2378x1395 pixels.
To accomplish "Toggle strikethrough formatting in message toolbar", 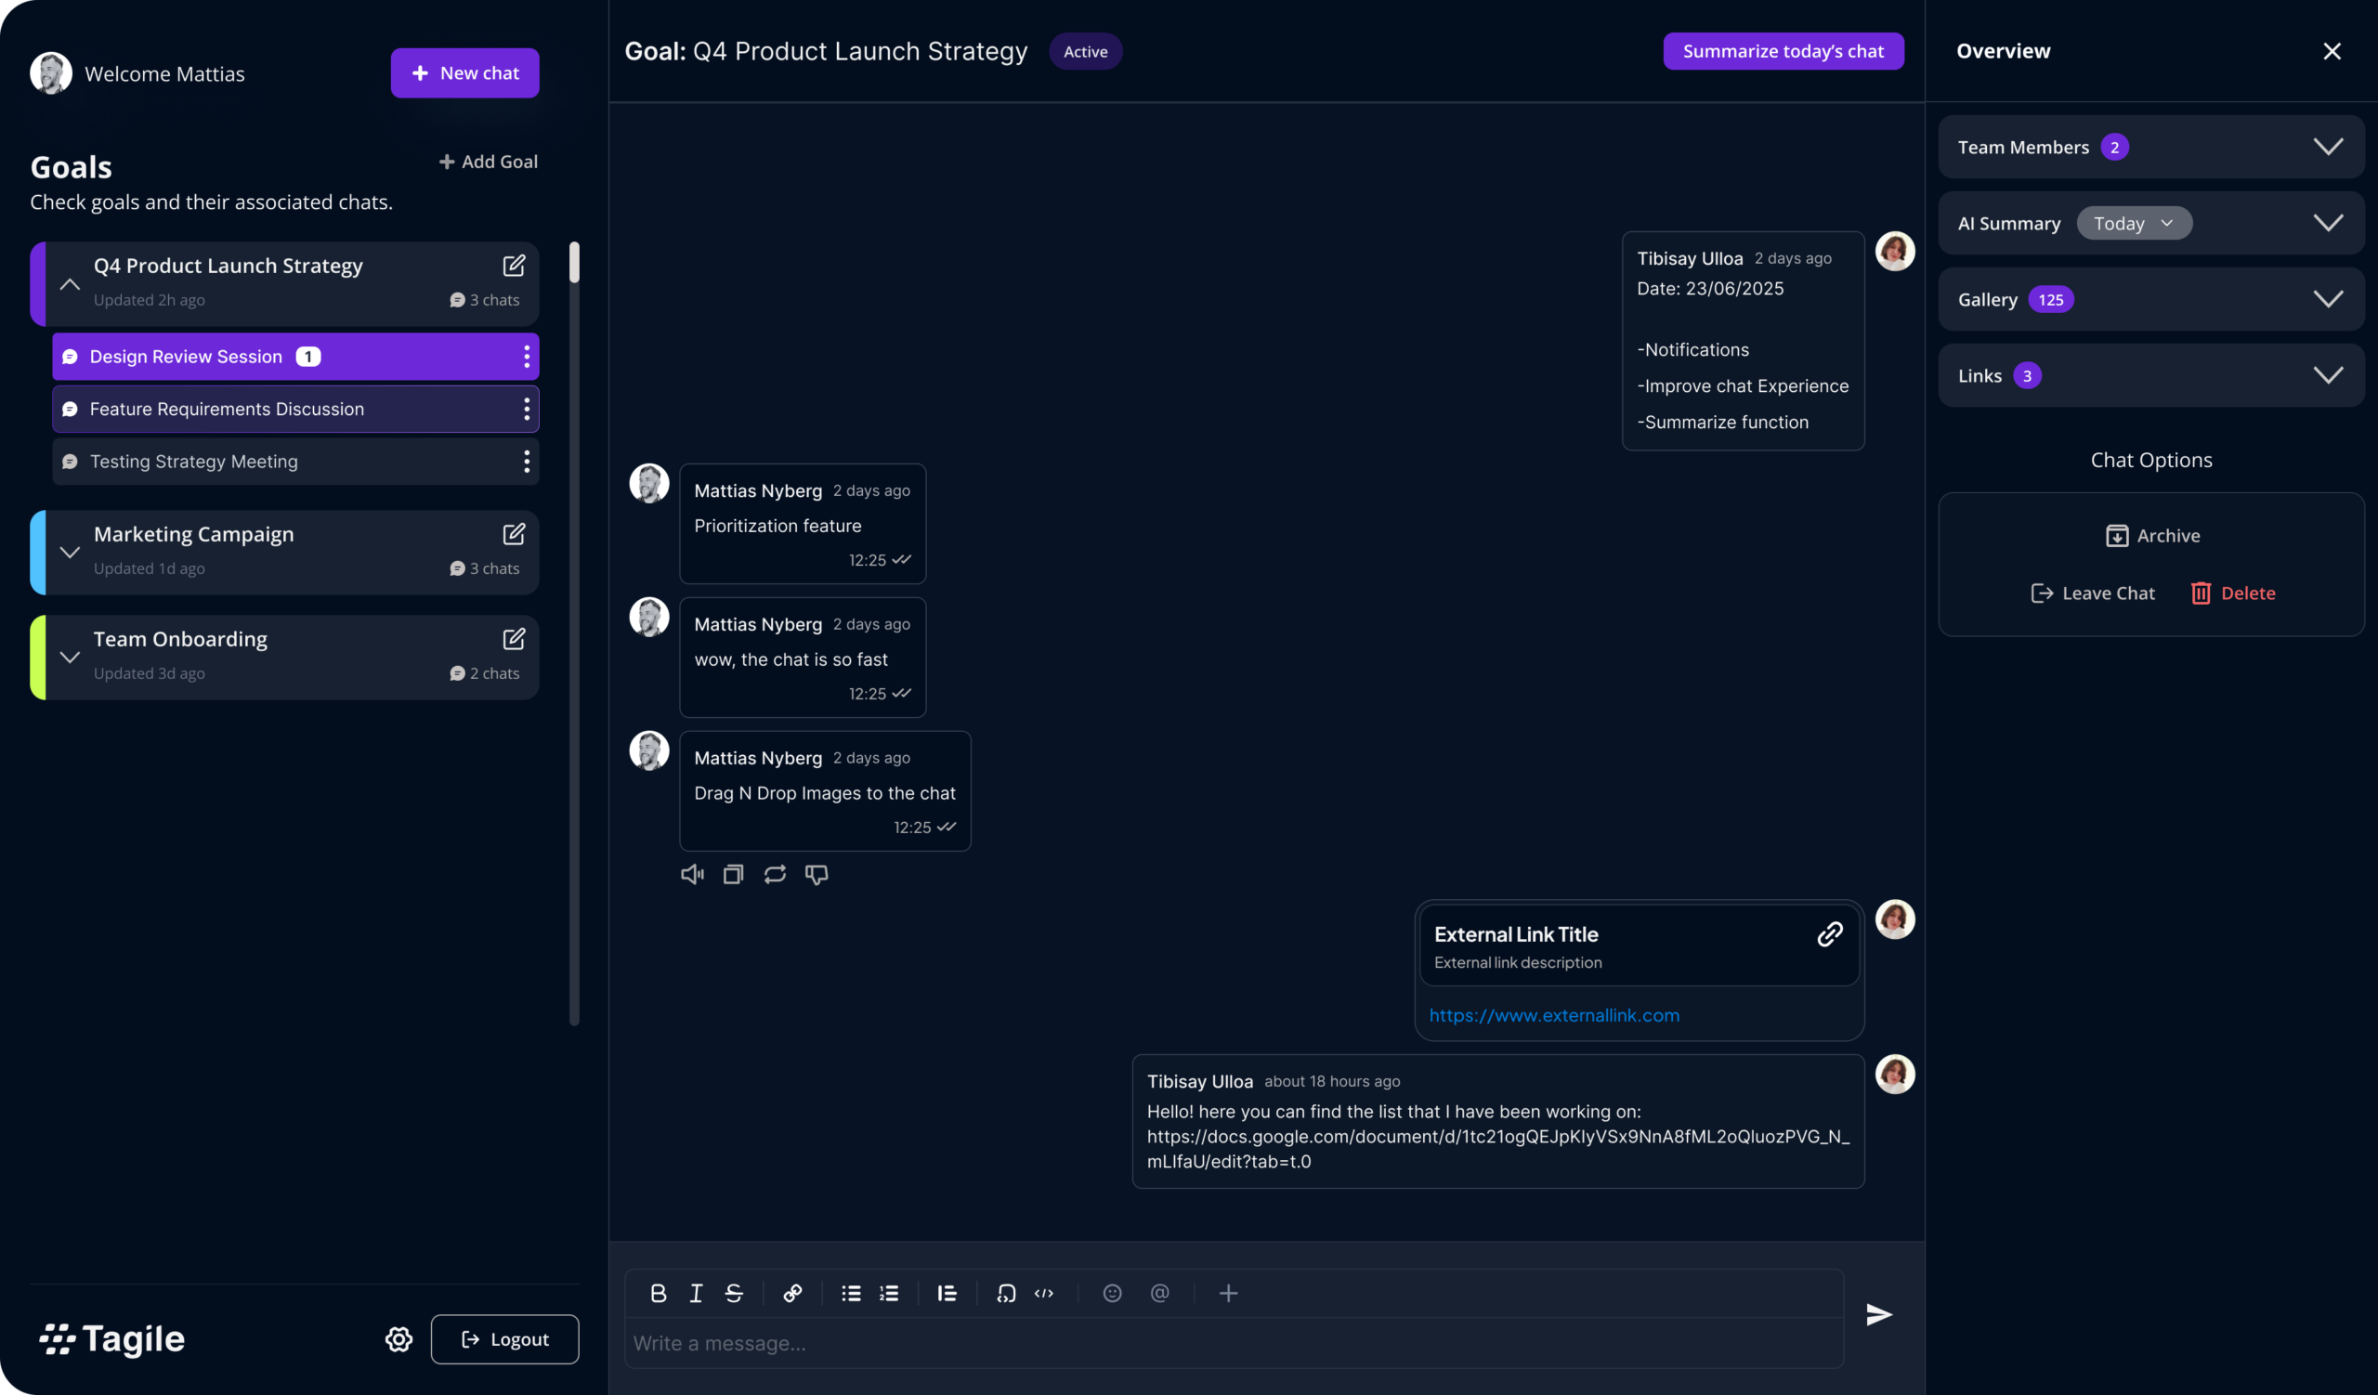I will [734, 1293].
